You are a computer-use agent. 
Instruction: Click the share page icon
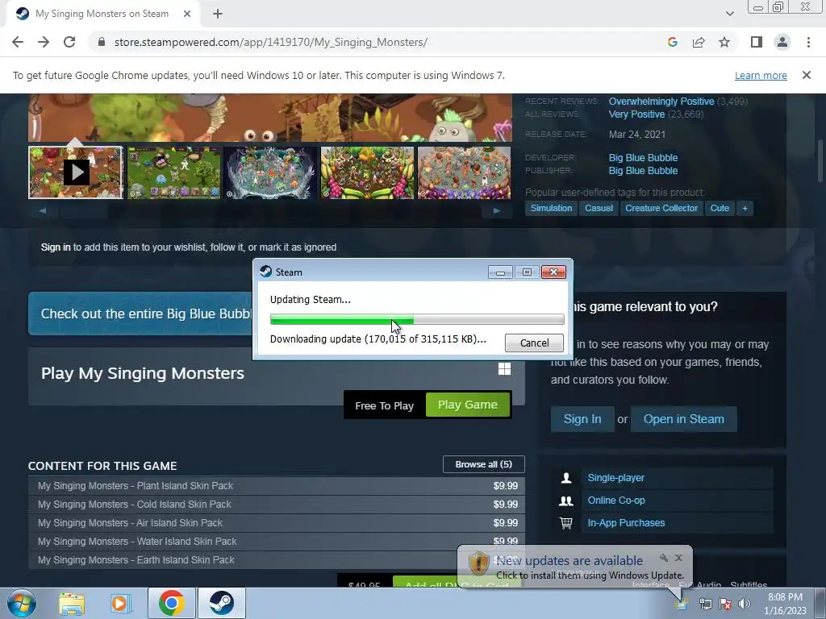pyautogui.click(x=699, y=42)
